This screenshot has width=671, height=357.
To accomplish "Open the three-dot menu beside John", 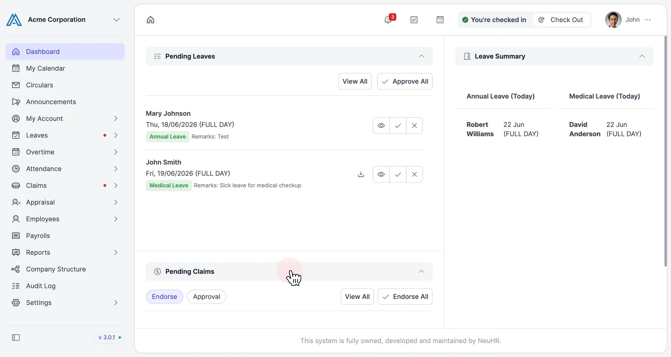I will pyautogui.click(x=648, y=20).
